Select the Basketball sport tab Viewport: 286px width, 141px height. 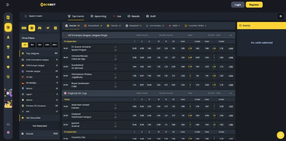click(x=93, y=26)
